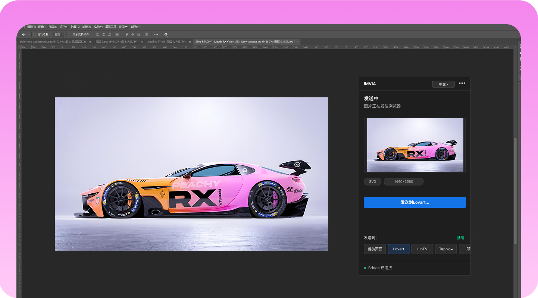The height and width of the screenshot is (298, 538).
Task: Close the 2.psd tab
Action: coord(190,42)
